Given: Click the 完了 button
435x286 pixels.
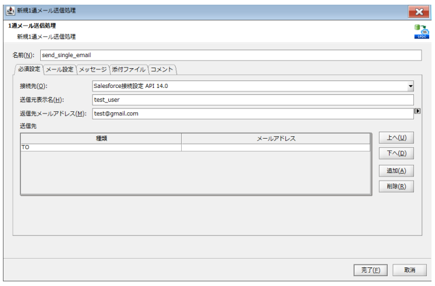Looking at the screenshot, I should (x=370, y=270).
